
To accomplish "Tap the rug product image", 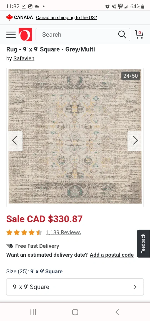I will click(75, 136).
